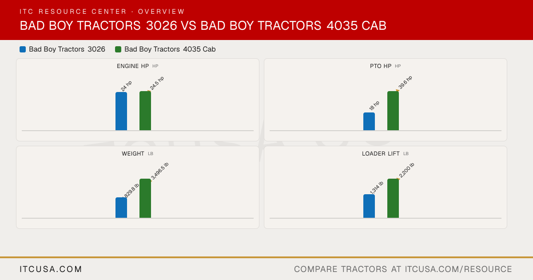Click the blue 1,829.8 lb weight bar
Viewport: 533px width, 280px height.
pos(121,208)
